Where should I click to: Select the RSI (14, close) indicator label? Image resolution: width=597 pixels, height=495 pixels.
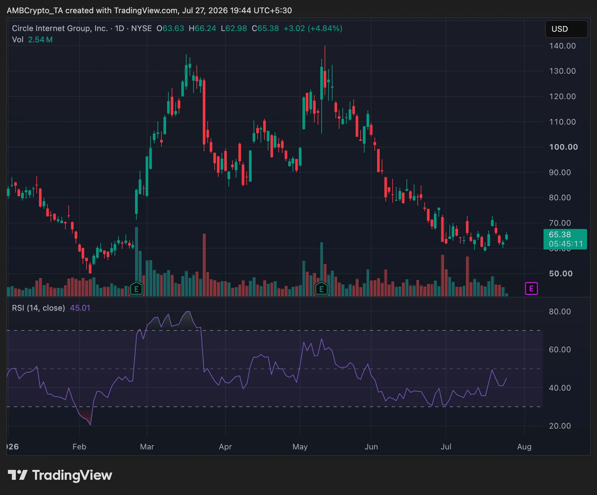pyautogui.click(x=38, y=308)
